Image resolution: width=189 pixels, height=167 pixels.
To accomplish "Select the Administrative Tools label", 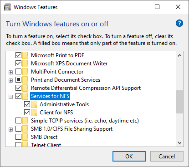I will 64,104.
